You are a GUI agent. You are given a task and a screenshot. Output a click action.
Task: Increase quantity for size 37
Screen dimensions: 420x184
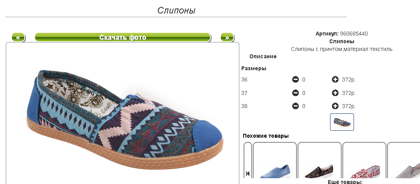[x=335, y=93]
